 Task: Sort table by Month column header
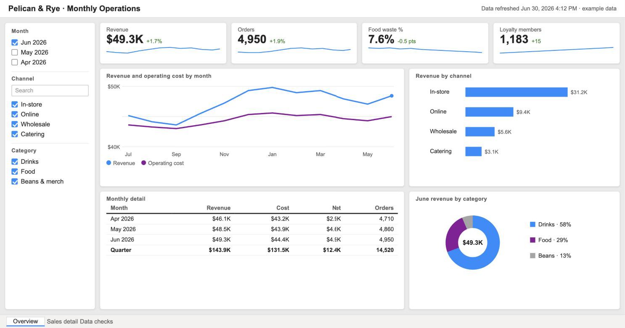click(119, 208)
